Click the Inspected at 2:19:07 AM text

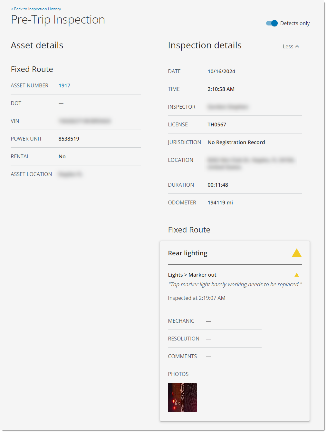[197, 298]
